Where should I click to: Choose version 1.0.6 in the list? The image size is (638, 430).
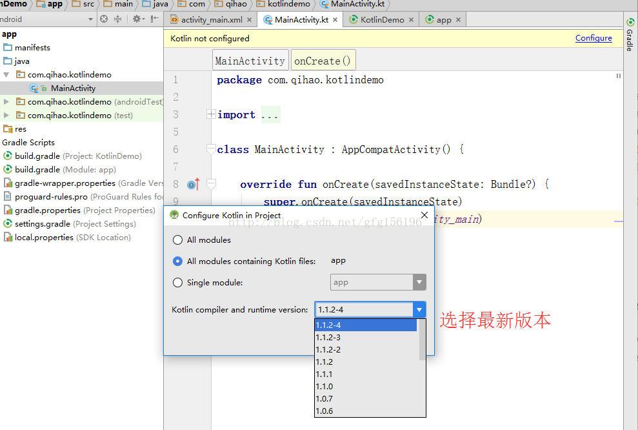(x=366, y=411)
